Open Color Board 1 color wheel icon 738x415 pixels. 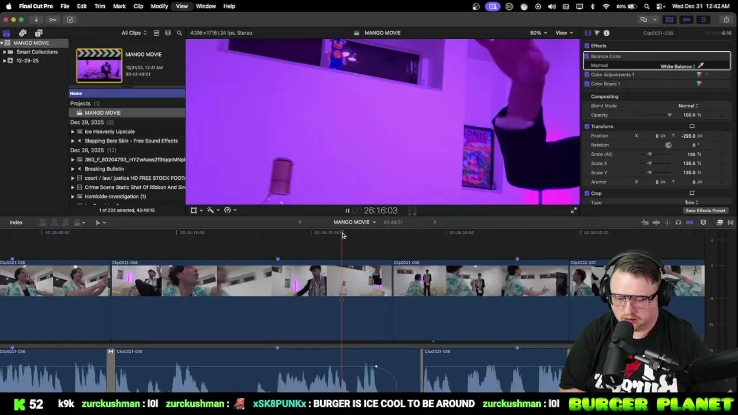(699, 84)
